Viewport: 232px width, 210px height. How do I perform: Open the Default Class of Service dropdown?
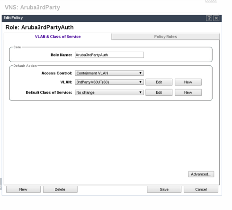[109, 92]
